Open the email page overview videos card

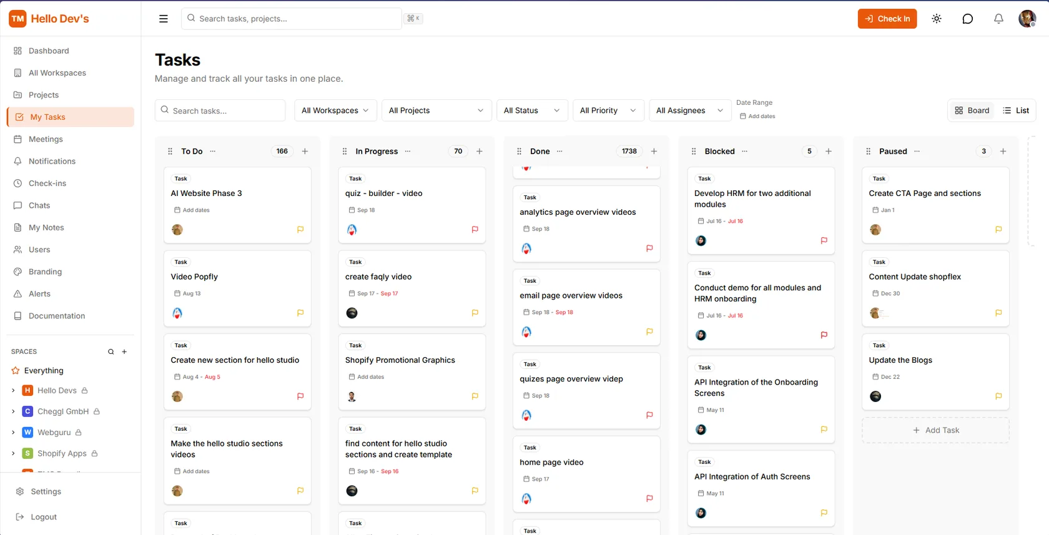coord(586,307)
